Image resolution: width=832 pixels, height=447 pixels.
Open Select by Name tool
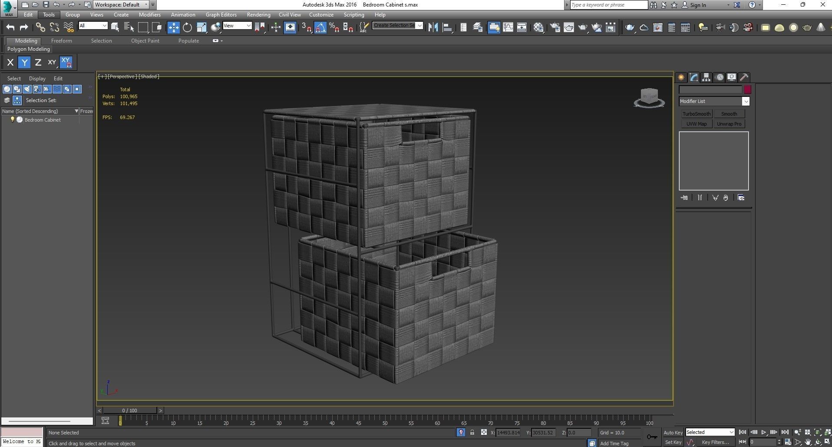click(x=129, y=27)
